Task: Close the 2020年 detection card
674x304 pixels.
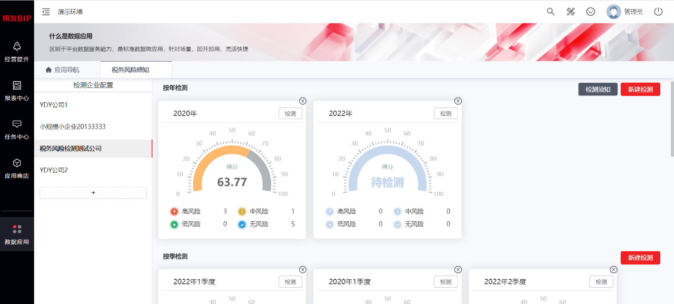Action: point(303,101)
